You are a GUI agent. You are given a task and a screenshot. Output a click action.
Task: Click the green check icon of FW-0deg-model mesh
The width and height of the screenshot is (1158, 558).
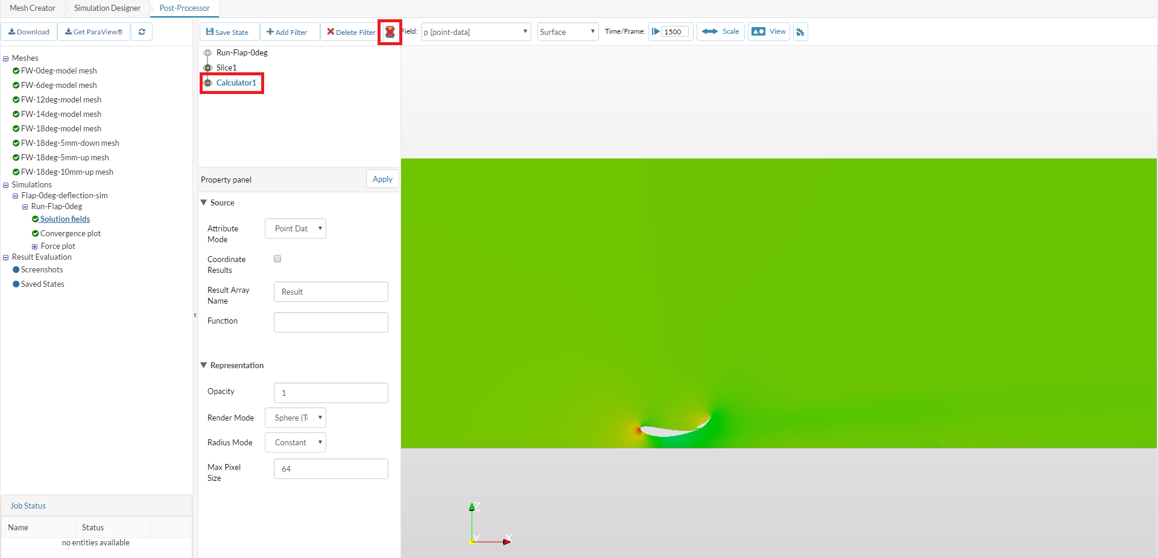click(16, 71)
